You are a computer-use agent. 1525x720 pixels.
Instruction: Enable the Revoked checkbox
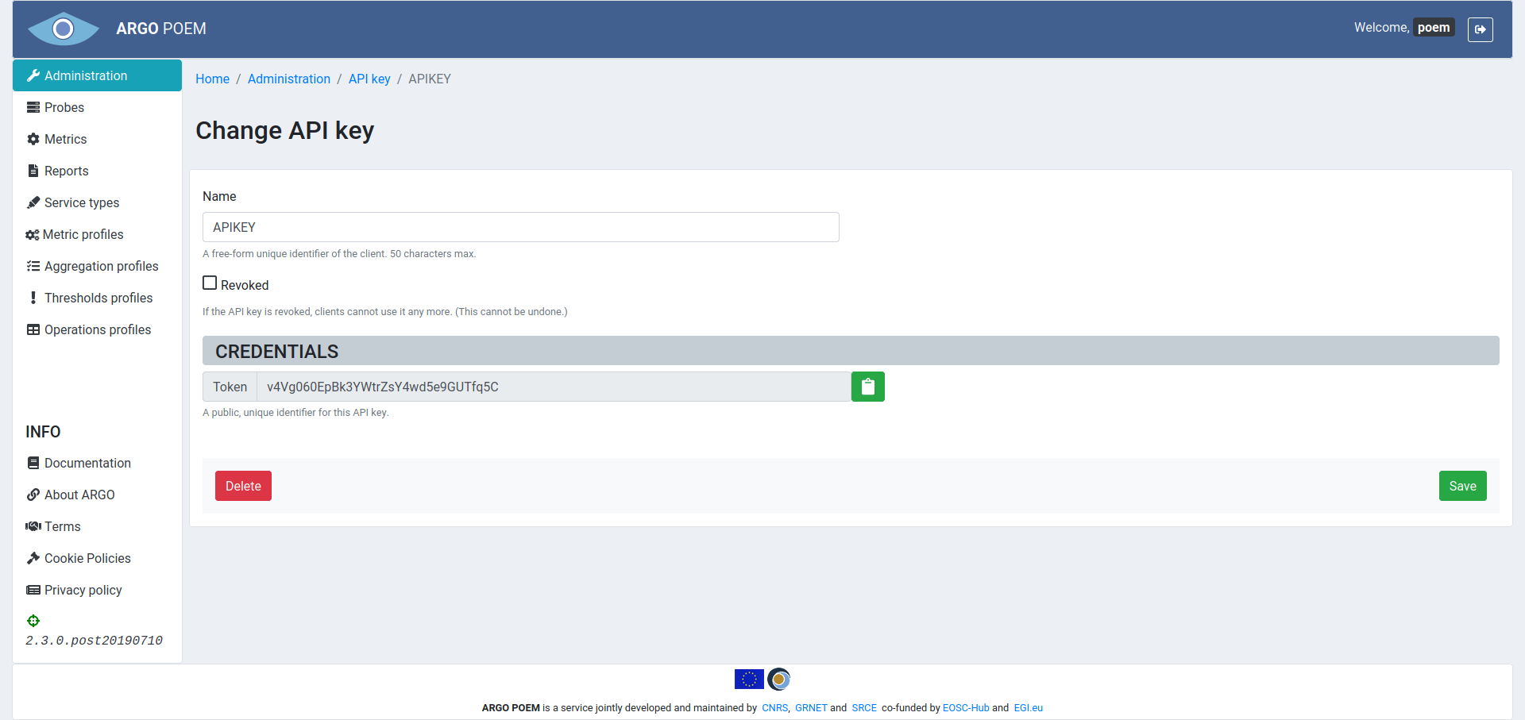point(209,282)
